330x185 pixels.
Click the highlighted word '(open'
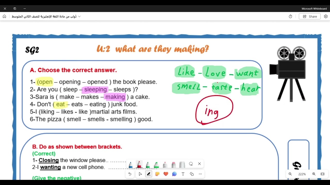point(45,82)
